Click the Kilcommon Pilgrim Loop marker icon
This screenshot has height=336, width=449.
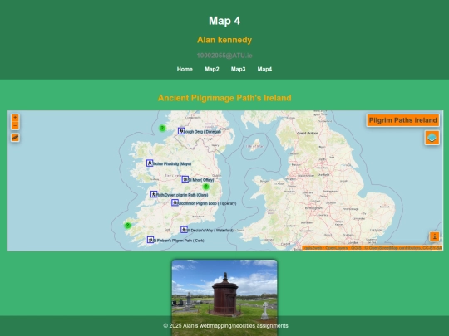coord(175,202)
